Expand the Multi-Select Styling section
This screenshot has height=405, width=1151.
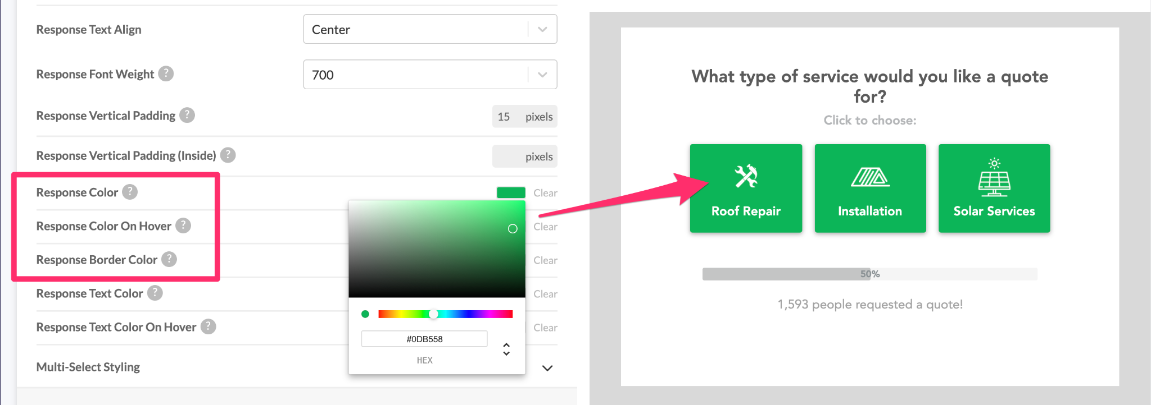pos(547,368)
